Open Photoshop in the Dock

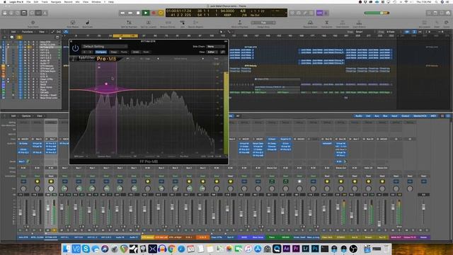tap(315, 249)
